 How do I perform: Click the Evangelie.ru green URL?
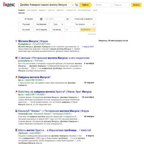[24, 44]
